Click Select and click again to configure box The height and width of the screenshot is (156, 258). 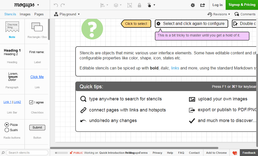[192, 24]
